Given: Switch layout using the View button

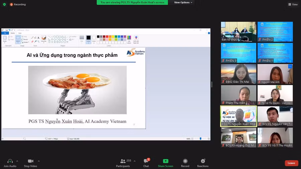Looking at the screenshot, I should (293, 4).
